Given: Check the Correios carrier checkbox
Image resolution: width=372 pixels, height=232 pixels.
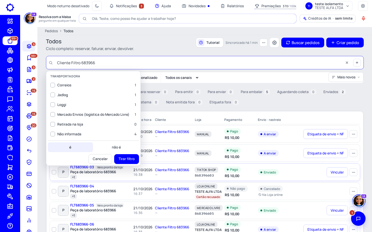Looking at the screenshot, I should pyautogui.click(x=53, y=85).
